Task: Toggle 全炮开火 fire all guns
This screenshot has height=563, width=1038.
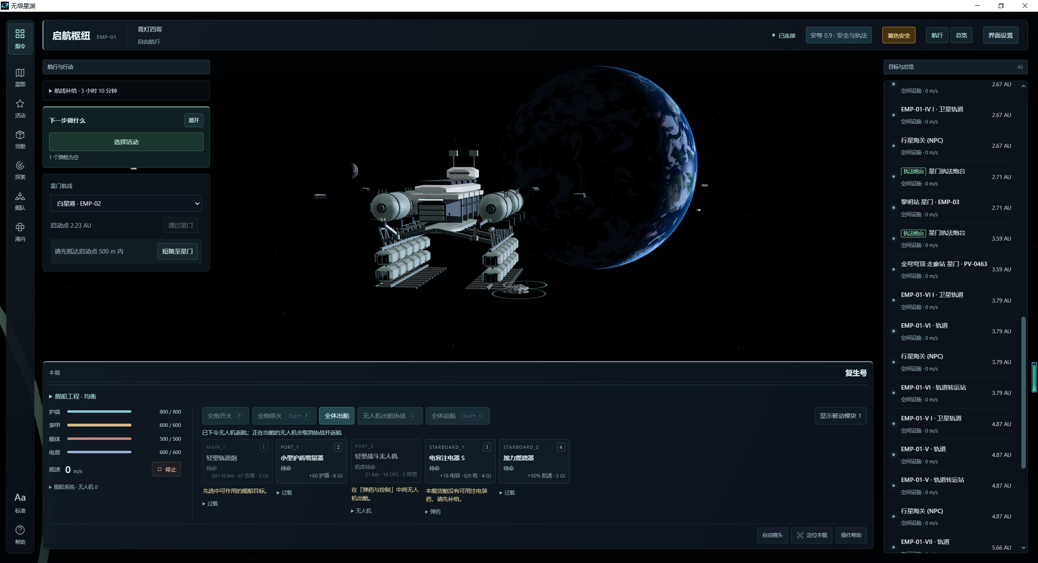Action: (225, 416)
